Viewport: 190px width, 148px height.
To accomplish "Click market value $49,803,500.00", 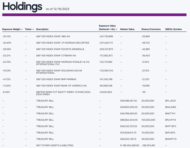I will [x=129, y=107].
